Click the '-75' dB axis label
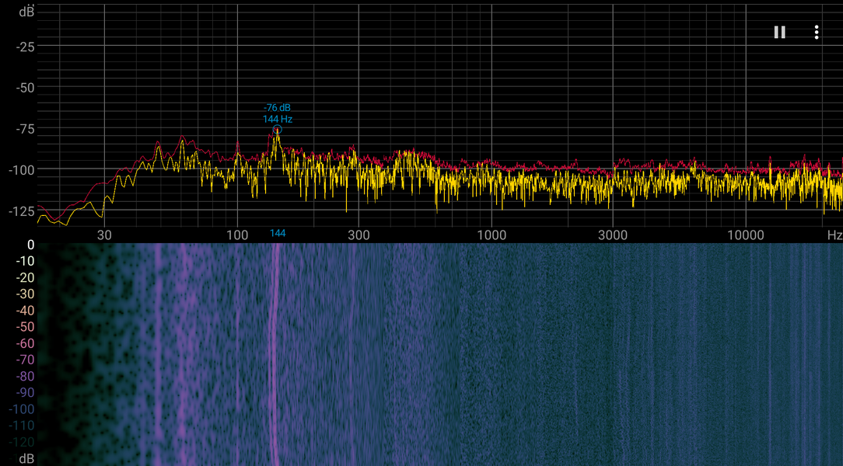 tap(25, 130)
